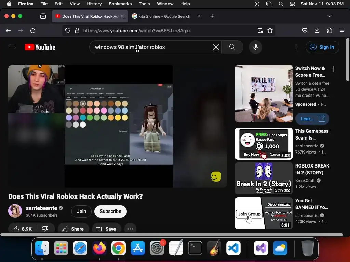
Task: Select the Does This Viral Roblox Hack tab
Action: [x=90, y=16]
